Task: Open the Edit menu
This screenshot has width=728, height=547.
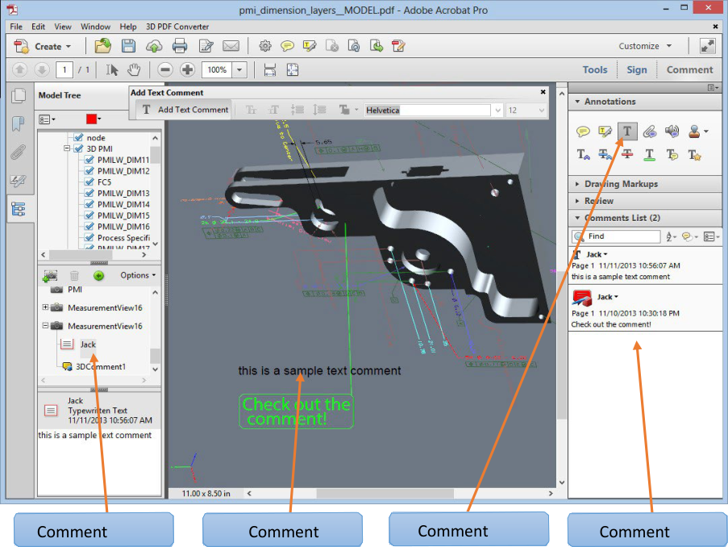Action: pyautogui.click(x=38, y=27)
